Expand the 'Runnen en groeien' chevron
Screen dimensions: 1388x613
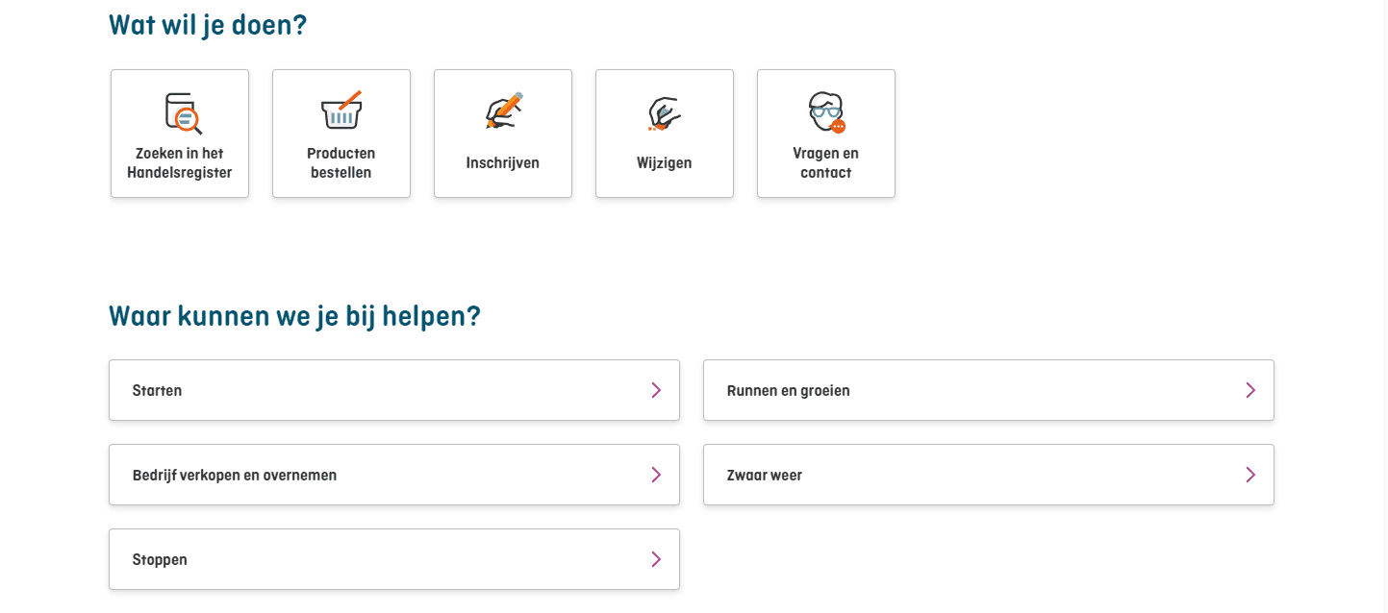click(x=1250, y=390)
